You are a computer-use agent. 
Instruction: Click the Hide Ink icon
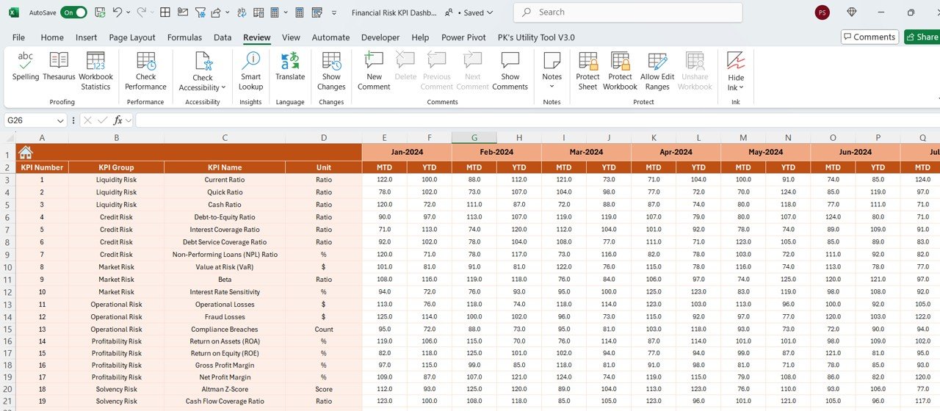coord(736,61)
